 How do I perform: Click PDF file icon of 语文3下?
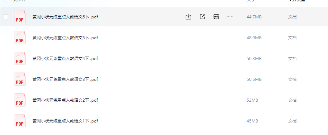tap(20, 79)
